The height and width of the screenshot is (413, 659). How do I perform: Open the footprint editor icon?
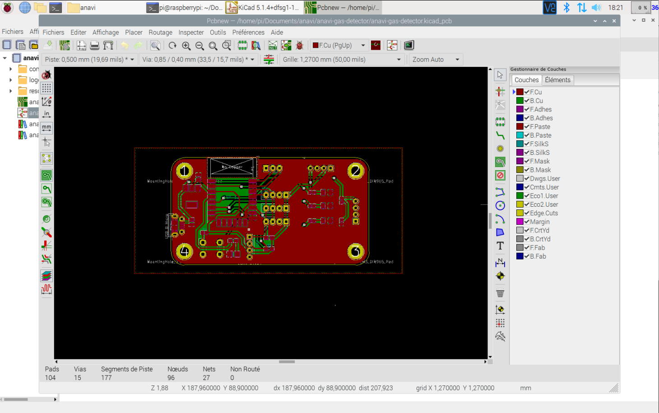click(x=242, y=45)
